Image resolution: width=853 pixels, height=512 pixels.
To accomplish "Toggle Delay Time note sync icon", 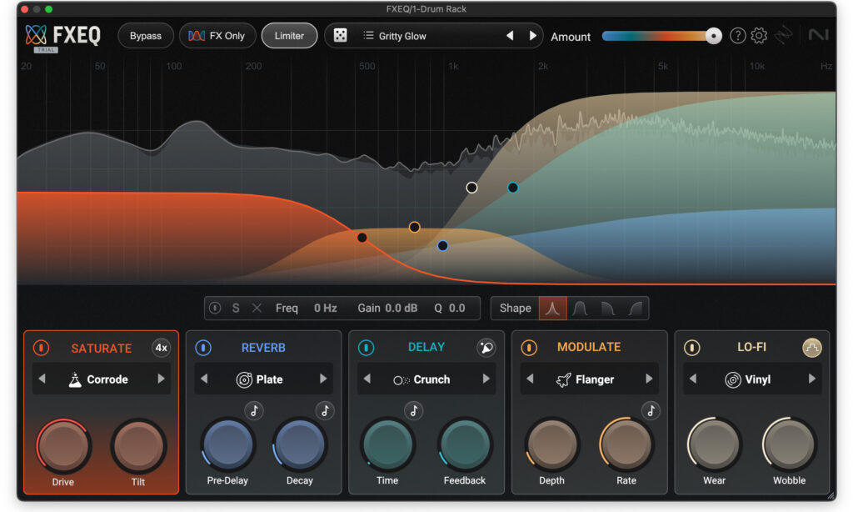I will point(413,410).
